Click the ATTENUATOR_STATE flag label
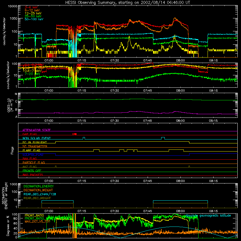Viewport: 241px width, 241px height. coord(36,130)
